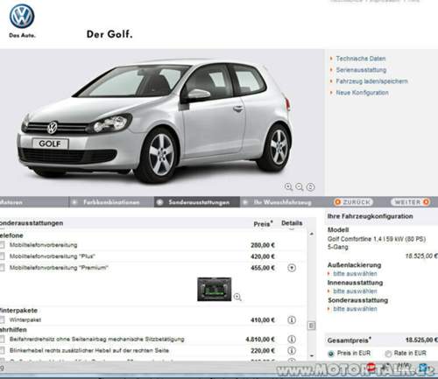Check Beifahrerdrehsitz ohne Seitenairbag option
Screen dimensions: 438x379
tap(2, 339)
